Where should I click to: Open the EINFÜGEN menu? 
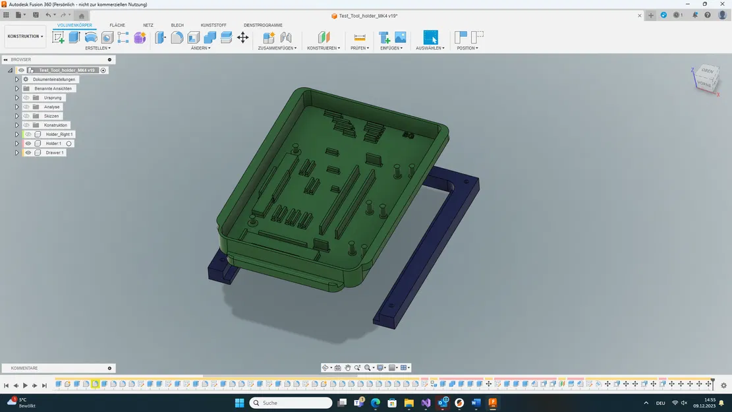[391, 48]
